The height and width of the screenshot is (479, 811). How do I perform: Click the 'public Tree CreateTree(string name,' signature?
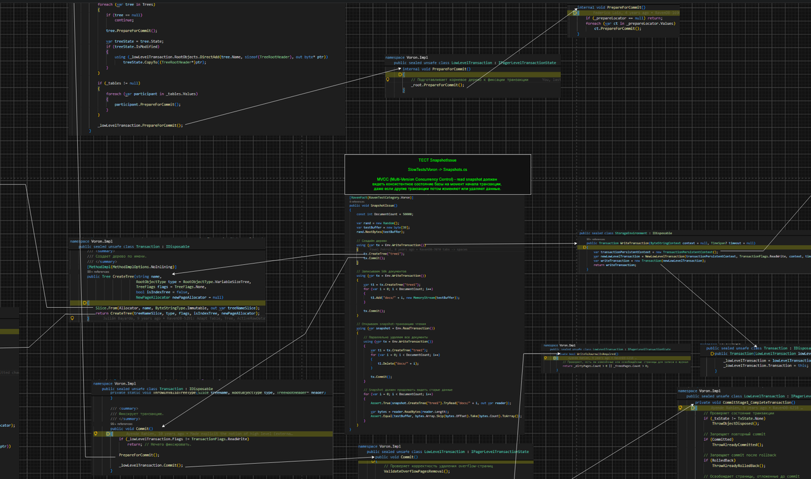(124, 276)
